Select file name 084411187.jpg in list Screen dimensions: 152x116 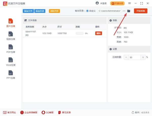click(31, 33)
